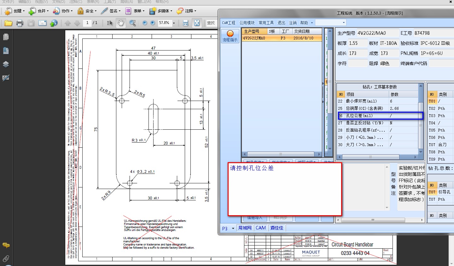Open the 签名 (Sign) pen menu
The image size is (454, 266).
(111, 11)
